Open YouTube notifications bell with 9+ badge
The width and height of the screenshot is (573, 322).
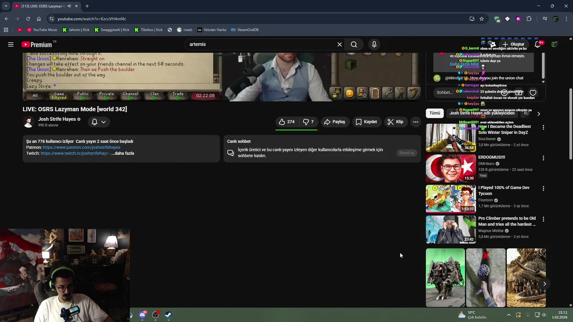[538, 44]
